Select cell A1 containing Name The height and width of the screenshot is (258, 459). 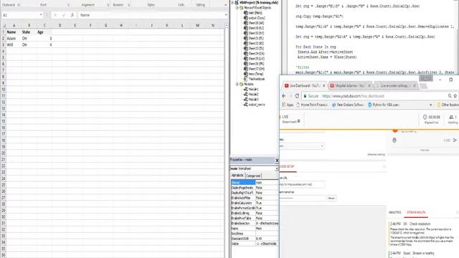(x=14, y=32)
